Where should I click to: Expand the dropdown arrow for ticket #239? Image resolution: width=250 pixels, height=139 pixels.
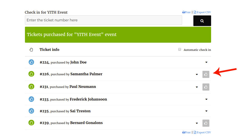[x=197, y=123]
